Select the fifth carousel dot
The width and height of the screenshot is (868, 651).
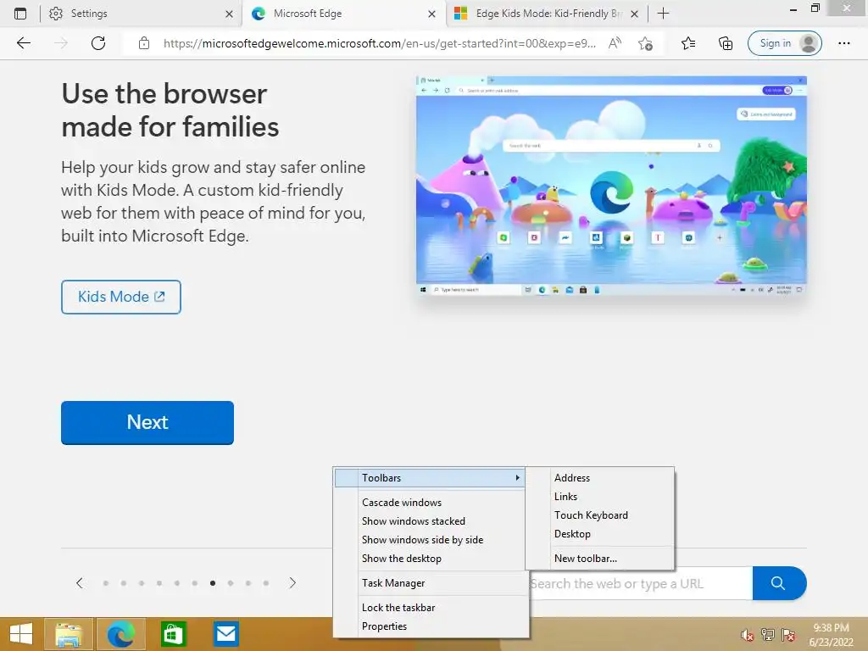point(177,583)
